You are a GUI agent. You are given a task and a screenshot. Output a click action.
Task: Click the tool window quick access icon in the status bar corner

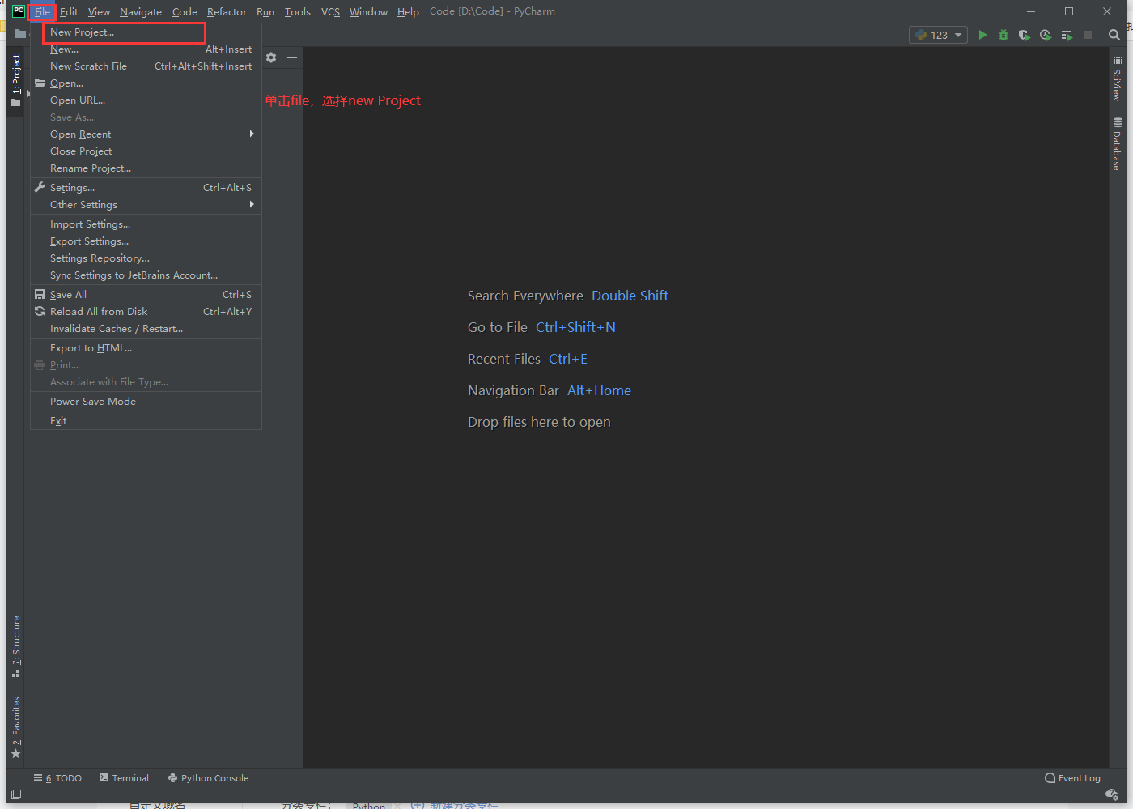pos(16,794)
